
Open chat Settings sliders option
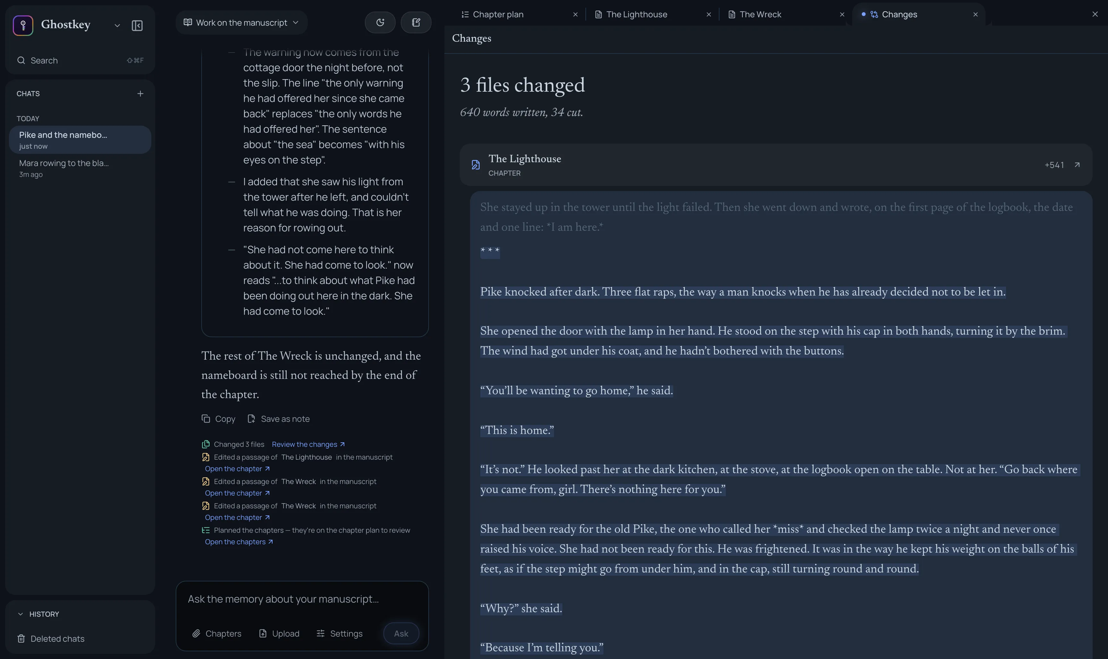click(x=339, y=634)
